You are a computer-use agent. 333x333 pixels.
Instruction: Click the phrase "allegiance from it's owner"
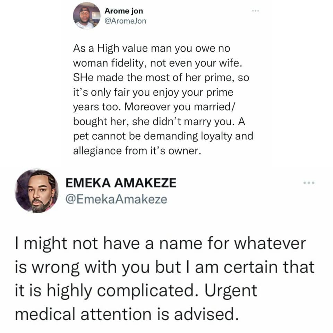click(x=137, y=152)
